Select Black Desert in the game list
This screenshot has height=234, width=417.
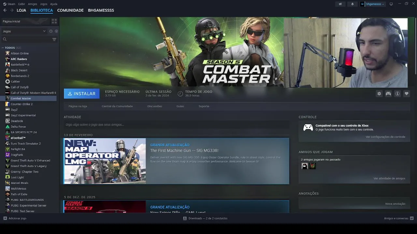(x=19, y=70)
